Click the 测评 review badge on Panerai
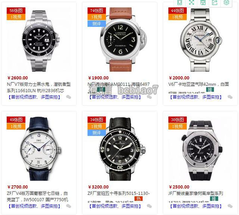This screenshot has height=215, width=239. tap(96, 24)
